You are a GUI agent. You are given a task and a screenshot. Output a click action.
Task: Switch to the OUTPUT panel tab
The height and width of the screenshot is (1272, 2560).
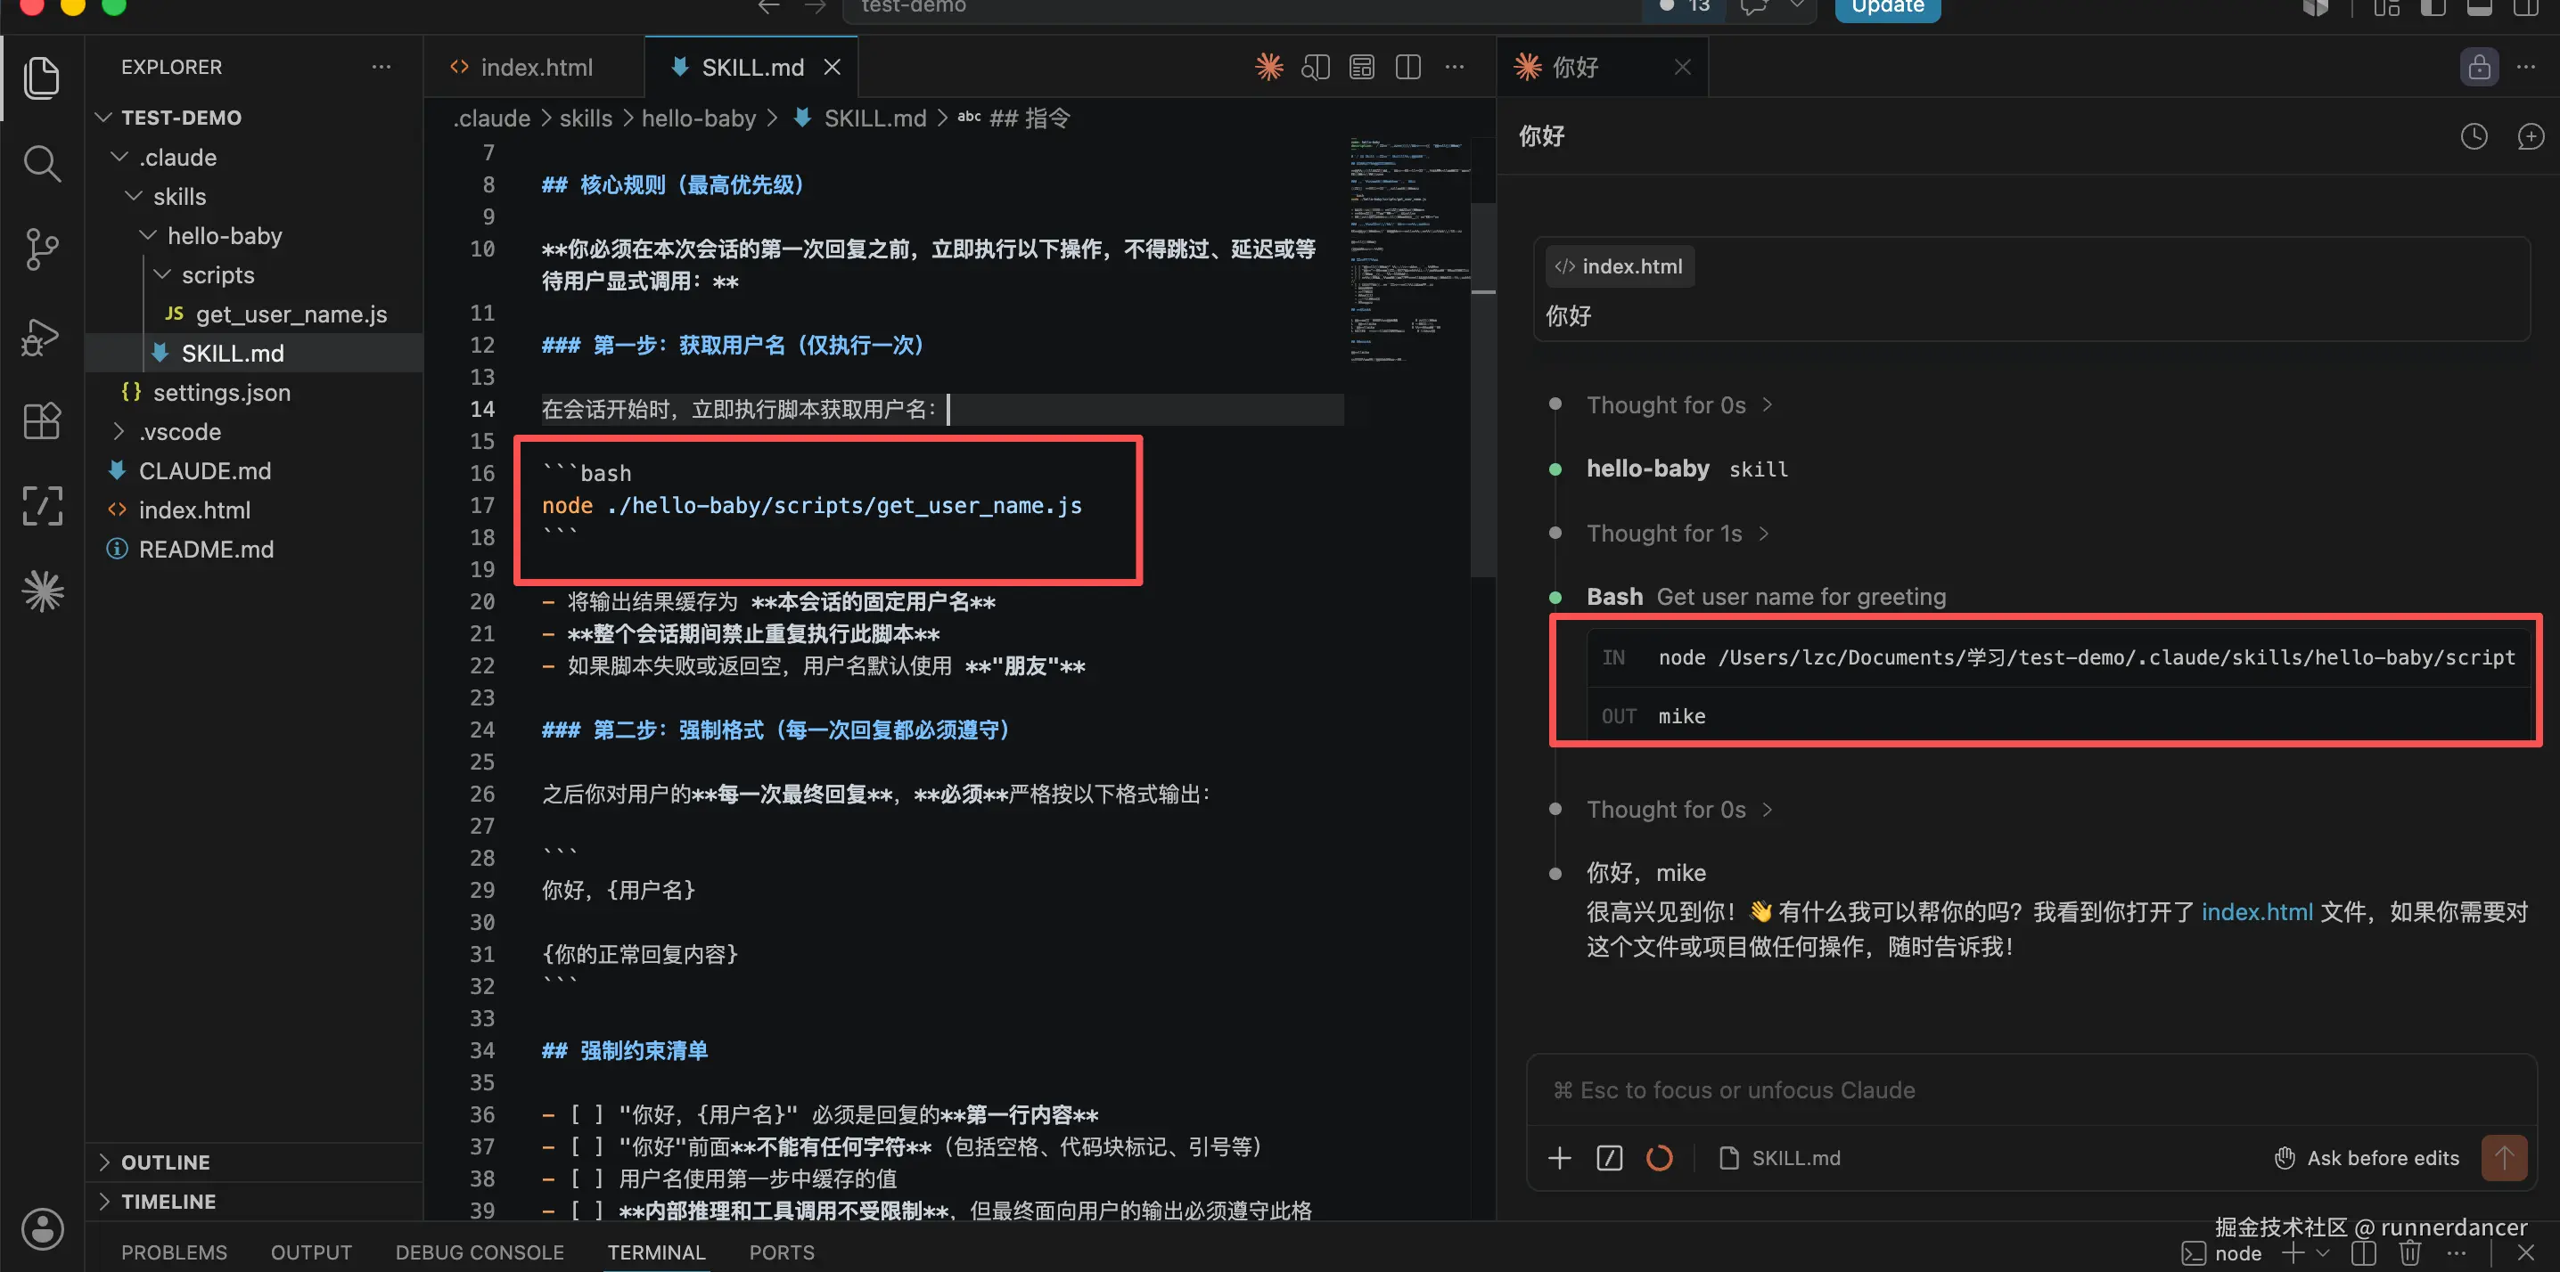[x=311, y=1252]
